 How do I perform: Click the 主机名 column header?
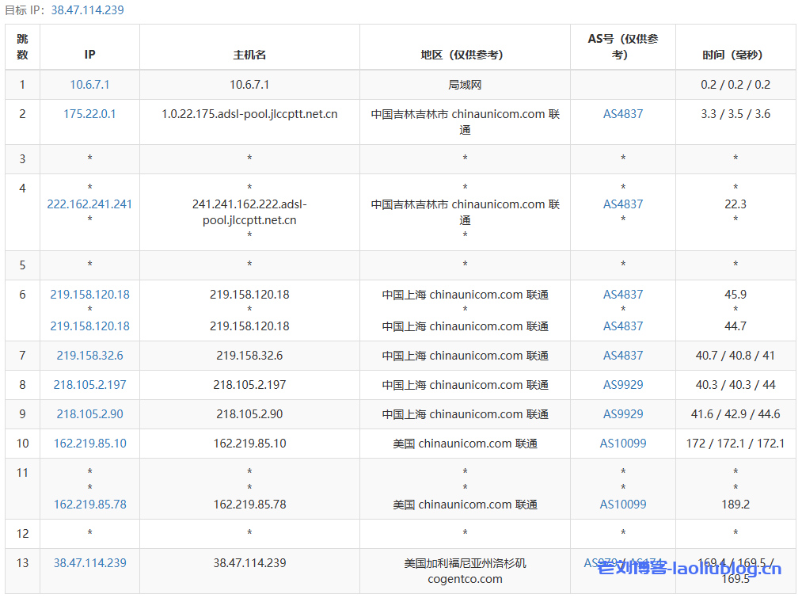(249, 55)
